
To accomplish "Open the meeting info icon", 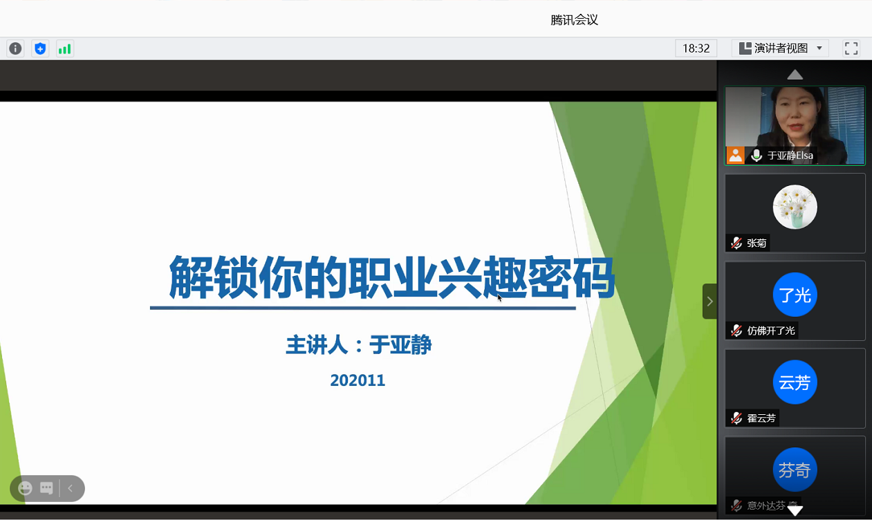I will coord(15,48).
